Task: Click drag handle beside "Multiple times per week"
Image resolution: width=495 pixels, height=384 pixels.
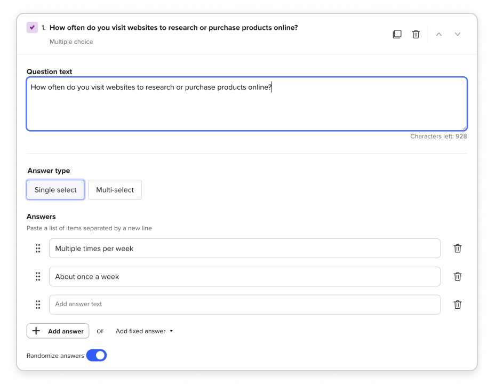Action: click(x=38, y=249)
